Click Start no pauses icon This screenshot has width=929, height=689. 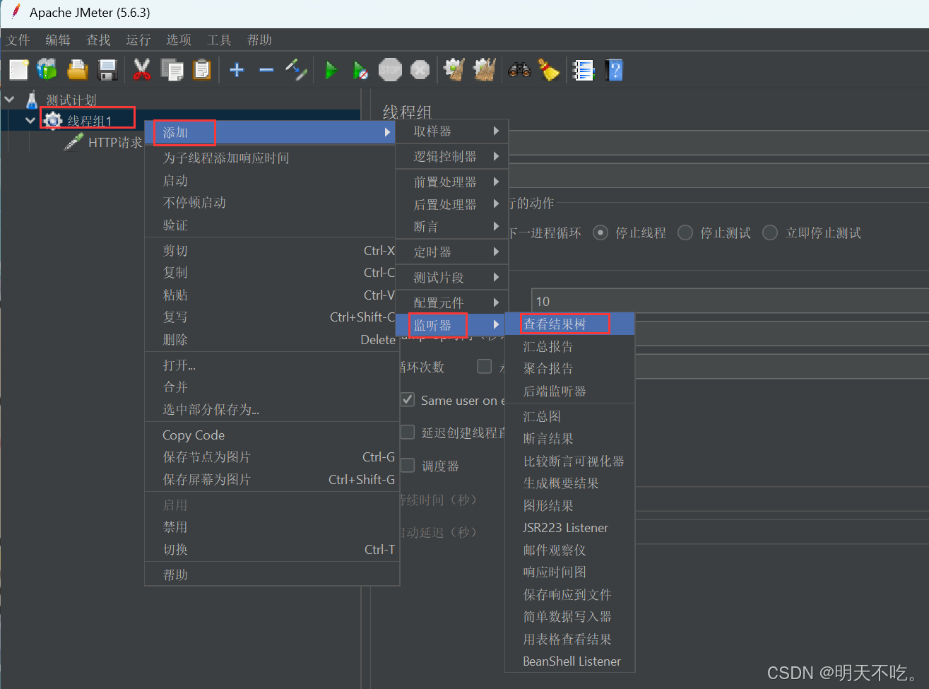pyautogui.click(x=360, y=69)
